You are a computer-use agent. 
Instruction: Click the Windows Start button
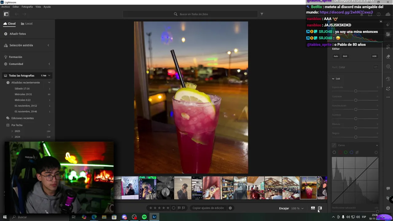pyautogui.click(x=5, y=217)
